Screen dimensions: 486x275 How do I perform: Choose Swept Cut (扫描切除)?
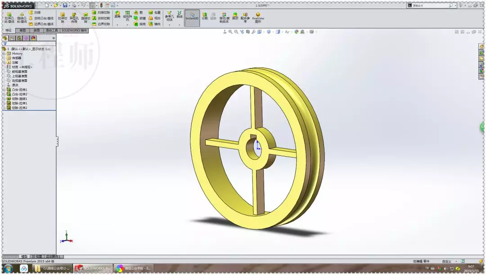[101, 13]
